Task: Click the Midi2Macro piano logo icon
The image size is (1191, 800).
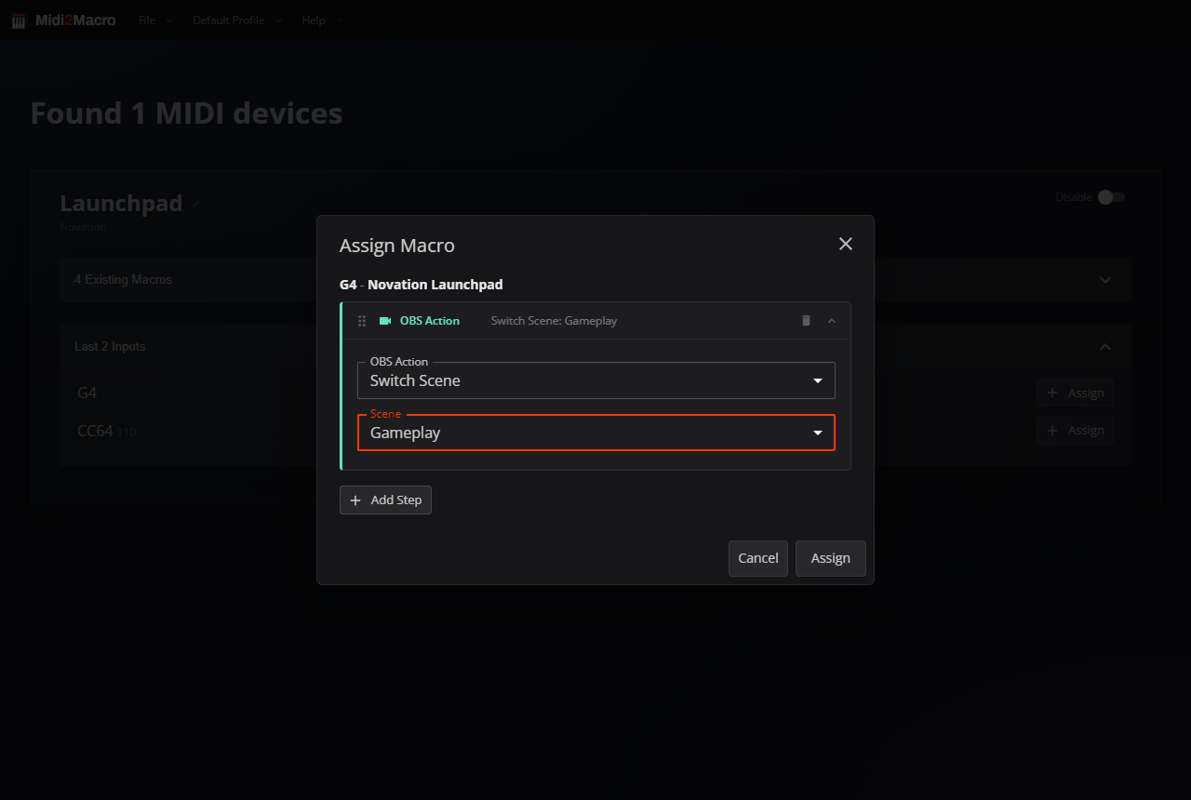Action: (19, 20)
